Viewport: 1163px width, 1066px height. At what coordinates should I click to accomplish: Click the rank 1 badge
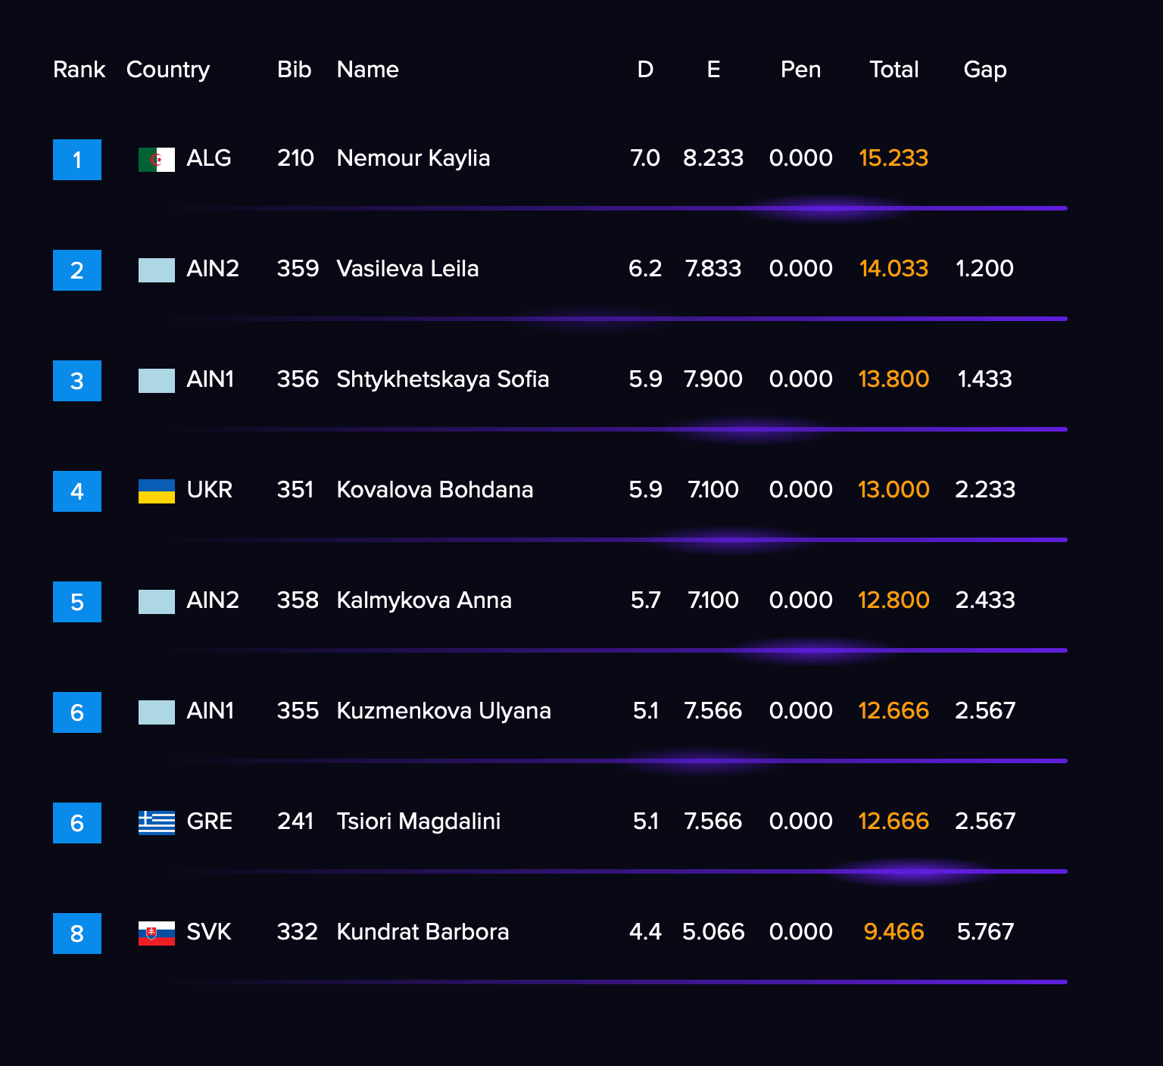pos(77,160)
